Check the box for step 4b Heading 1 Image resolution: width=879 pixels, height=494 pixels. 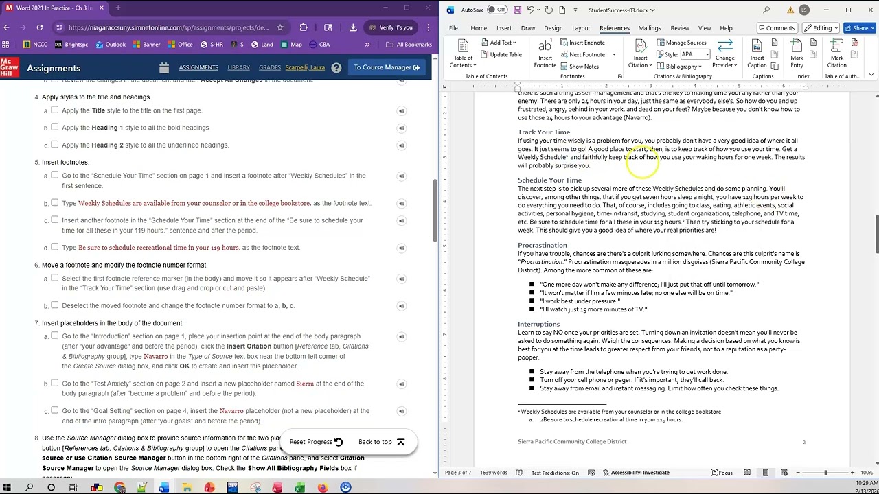click(x=55, y=127)
